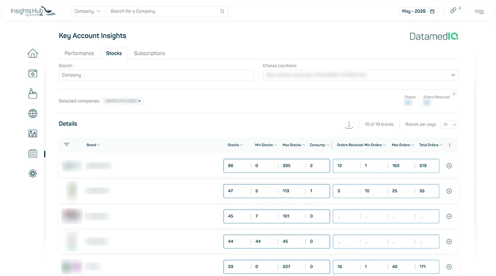The image size is (496, 276).
Task: Show info for Stocks and Orders Received
Action: [x=454, y=93]
